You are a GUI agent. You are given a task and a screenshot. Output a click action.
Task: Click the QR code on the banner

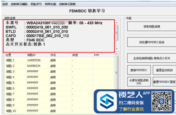point(162,101)
